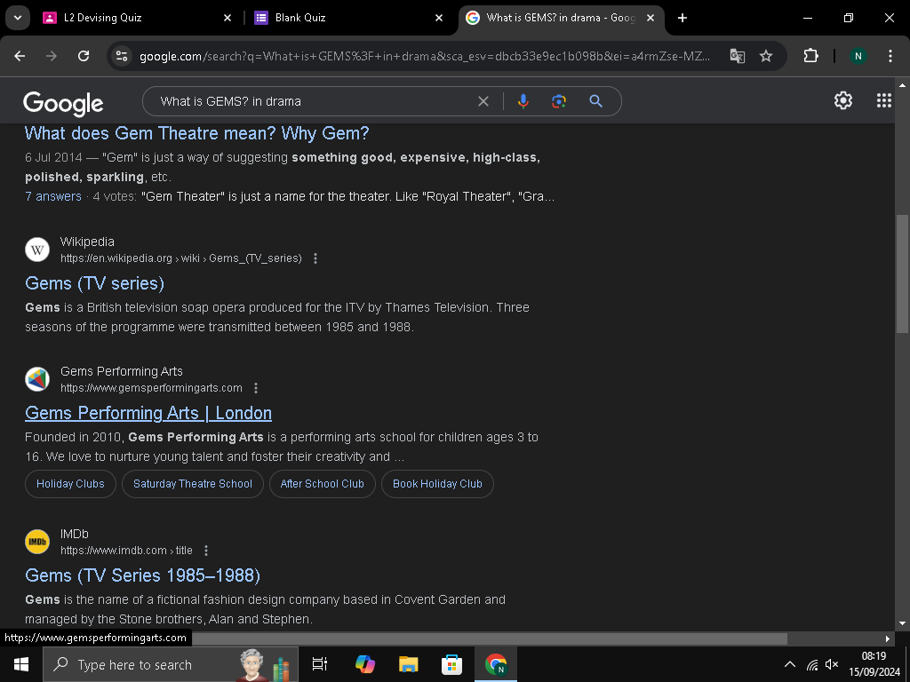Click the IMDb favicon icon

click(37, 542)
